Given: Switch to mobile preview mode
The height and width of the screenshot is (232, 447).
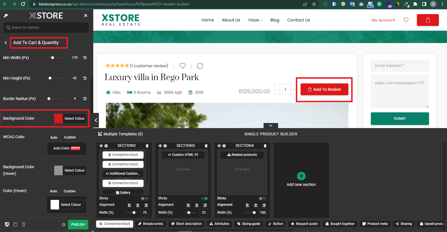Looking at the screenshot, I should click(23, 224).
